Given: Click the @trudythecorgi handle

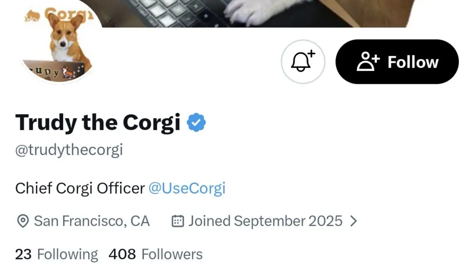Looking at the screenshot, I should (69, 150).
